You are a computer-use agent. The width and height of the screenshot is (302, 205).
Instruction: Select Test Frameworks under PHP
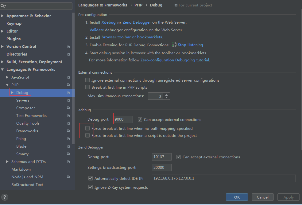(x=31, y=115)
